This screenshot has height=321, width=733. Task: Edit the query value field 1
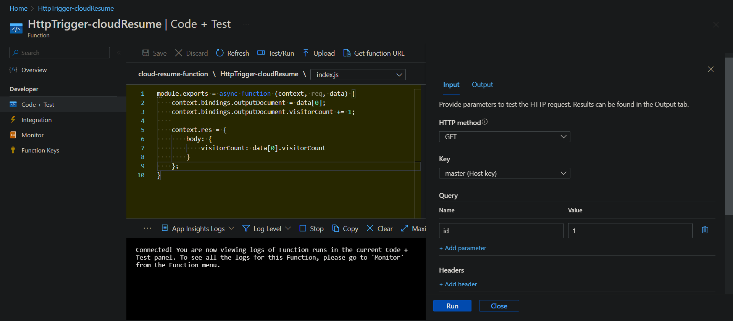coord(630,231)
